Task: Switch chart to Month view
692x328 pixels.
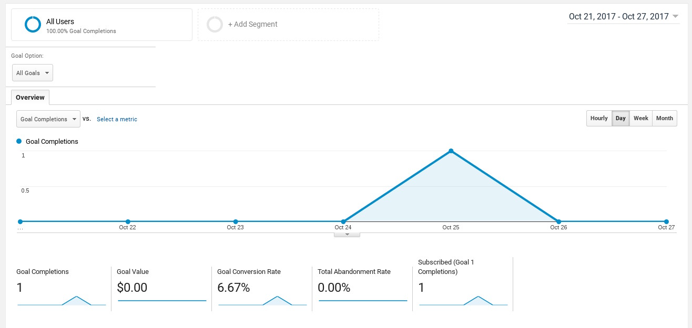Action: pos(665,118)
